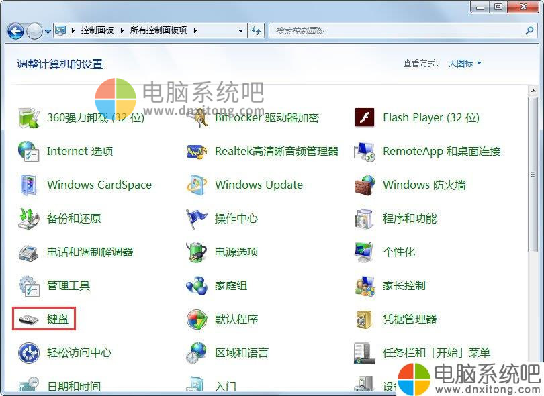Screen dimensions: 544x396
Task: Open the Realtek audio manager icon
Action: (197, 152)
